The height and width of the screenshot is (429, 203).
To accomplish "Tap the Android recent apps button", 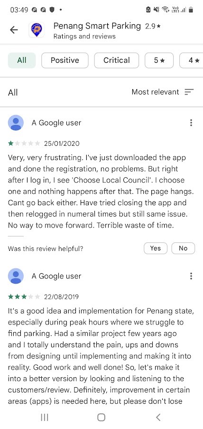I will pos(45,417).
